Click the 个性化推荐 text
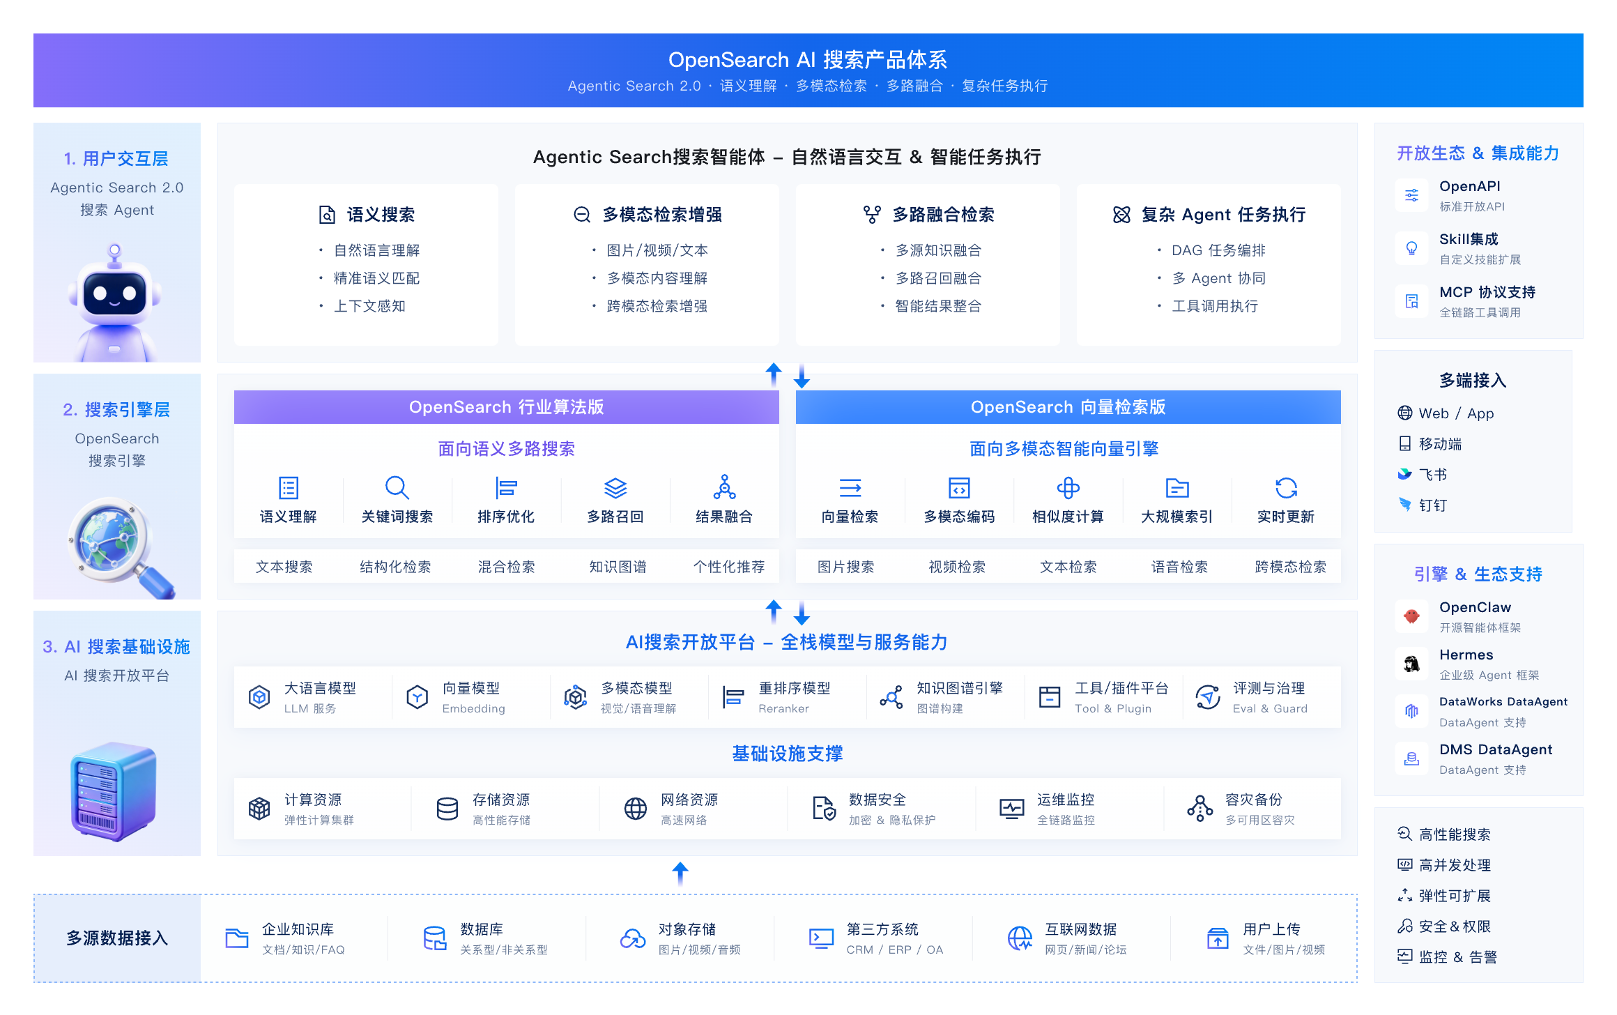This screenshot has height=1015, width=1617. point(729,567)
